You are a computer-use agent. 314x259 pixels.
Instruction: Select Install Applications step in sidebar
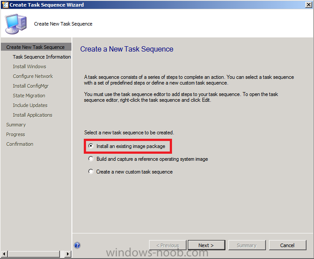tap(33, 115)
